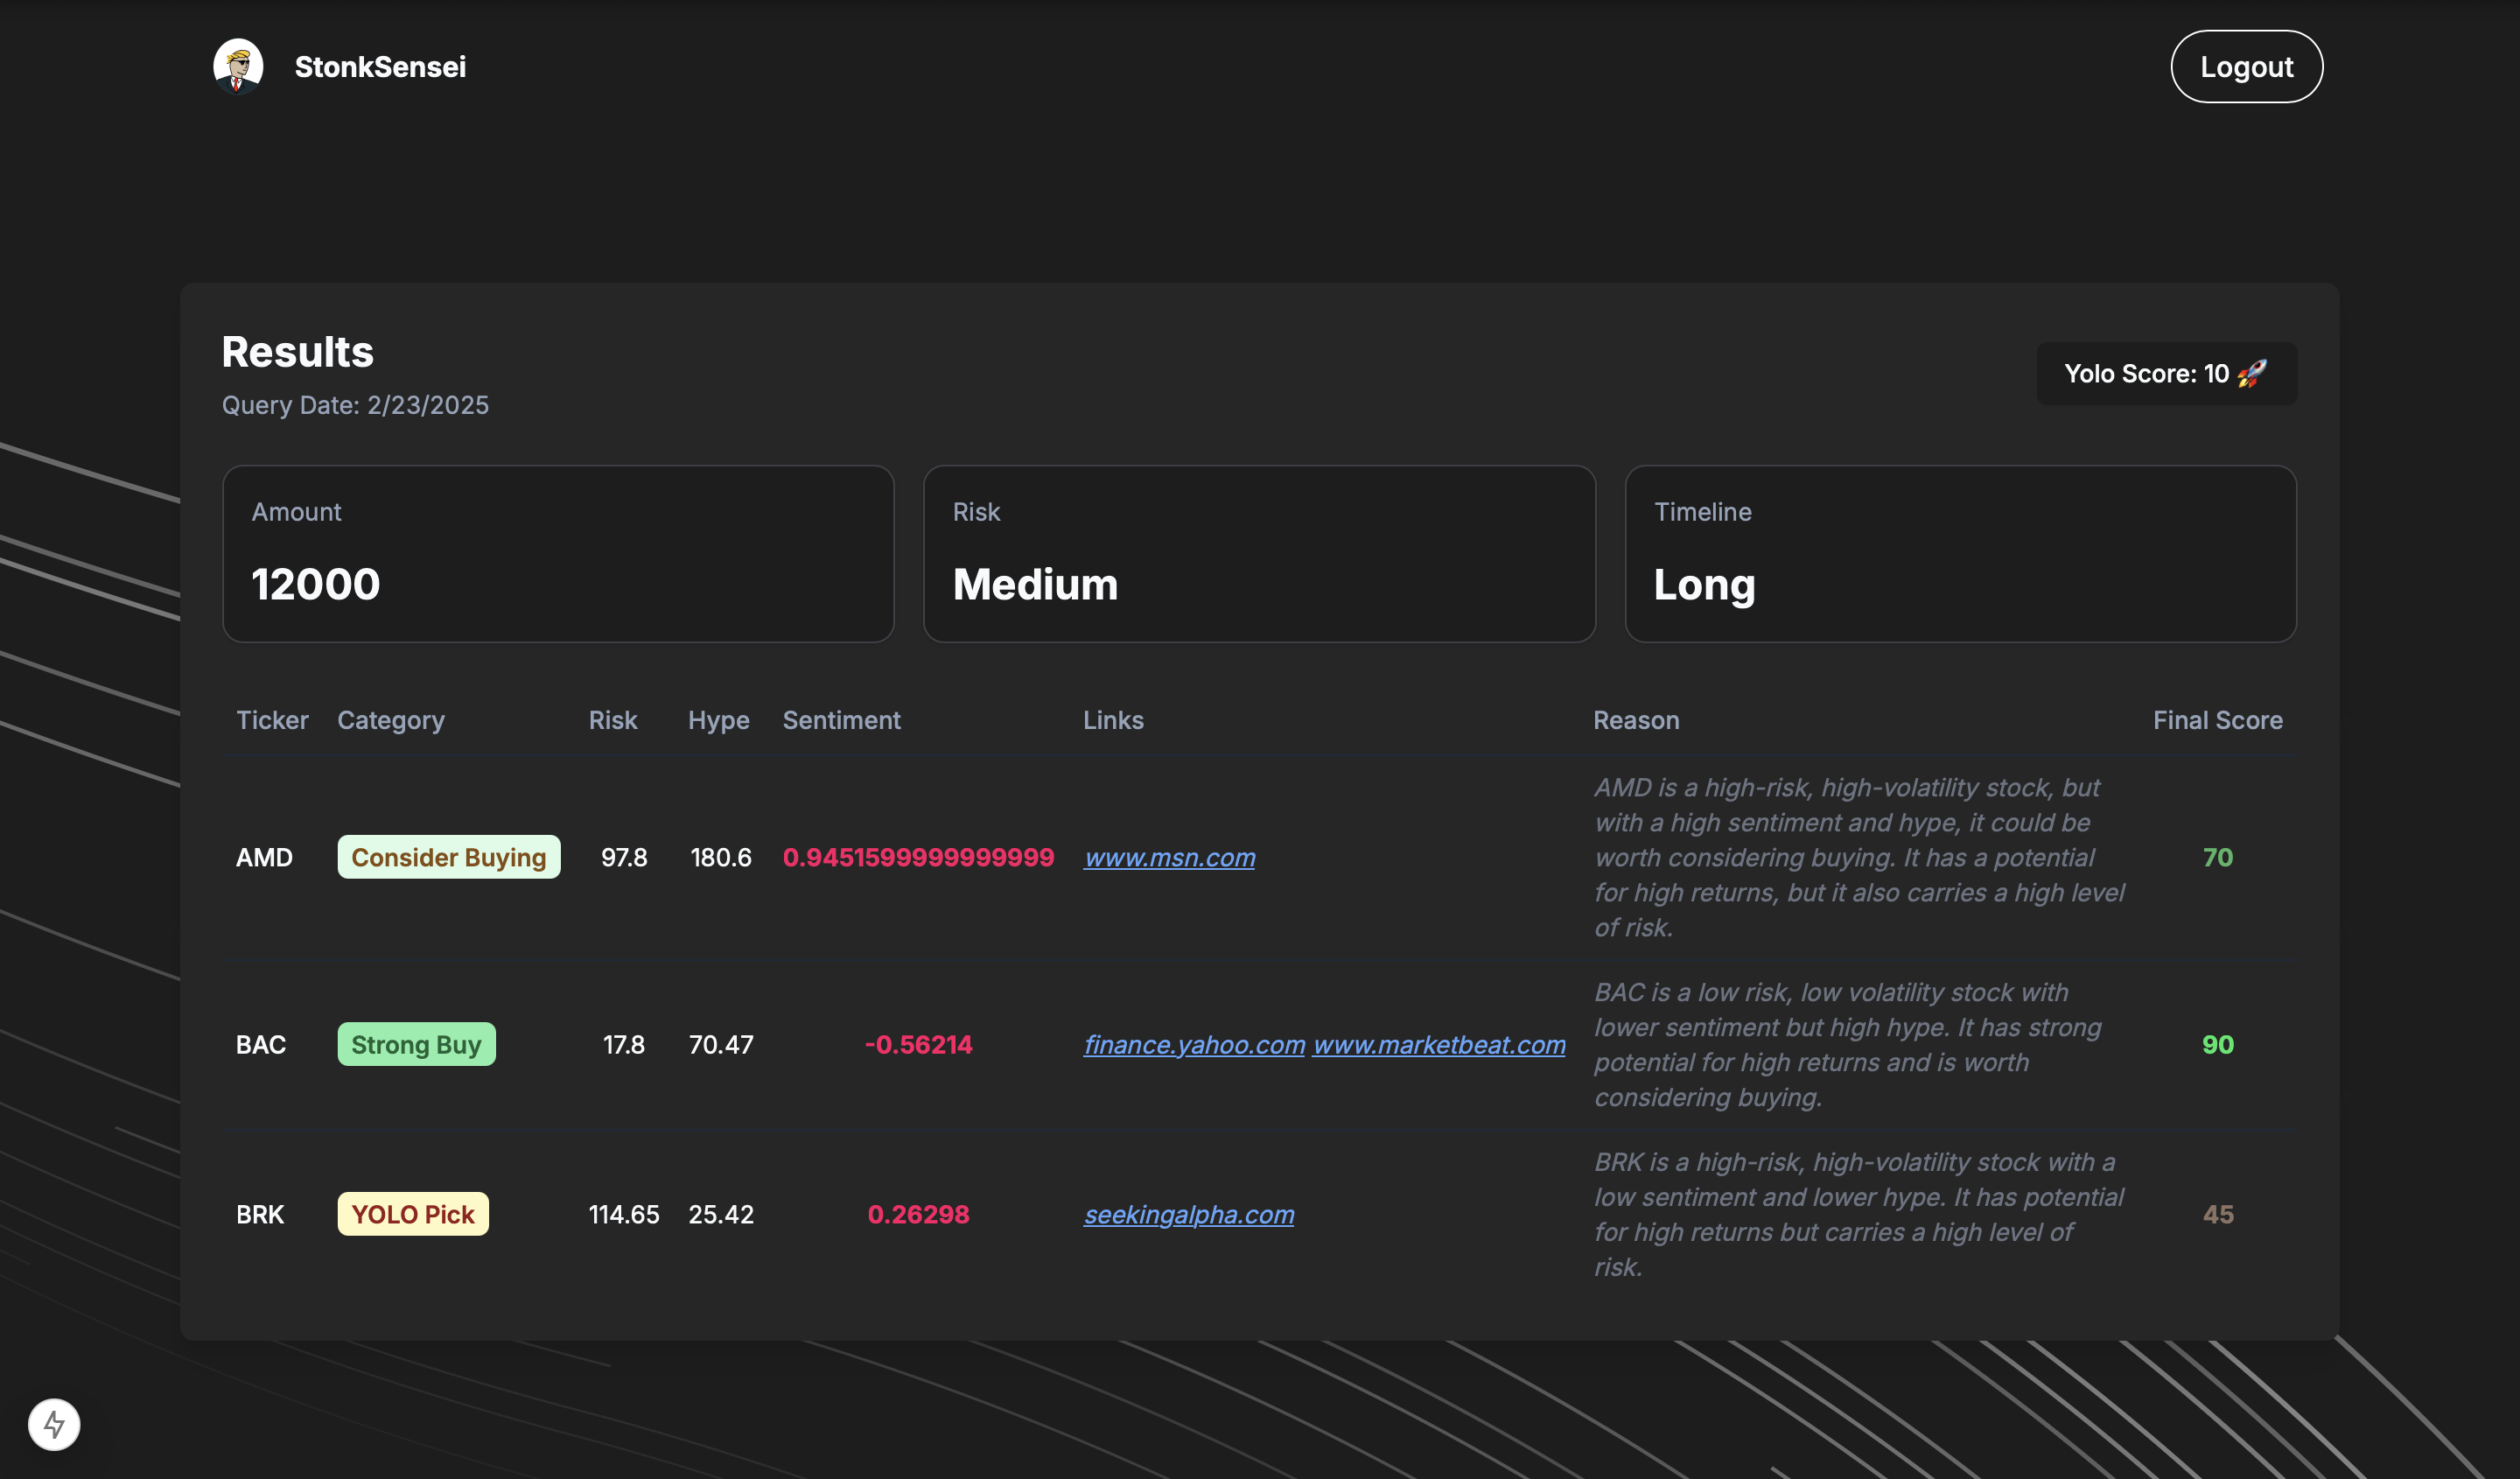Select the Timeline card showing Long
This screenshot has width=2520, height=1479.
tap(1960, 553)
